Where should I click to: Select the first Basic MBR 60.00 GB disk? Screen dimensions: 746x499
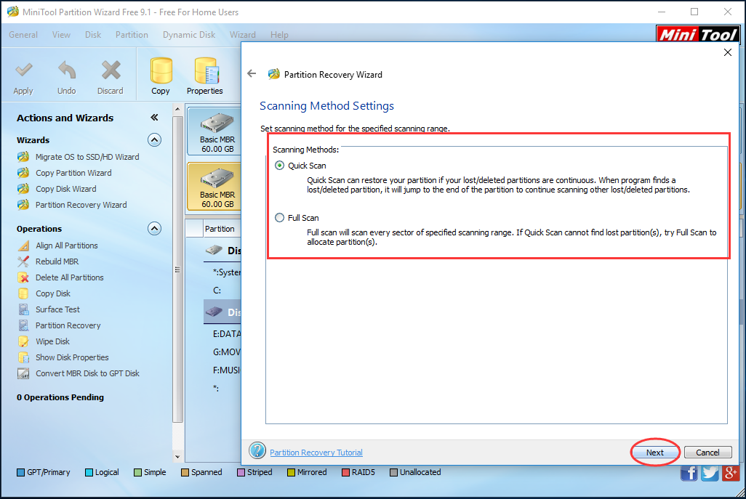click(x=214, y=131)
